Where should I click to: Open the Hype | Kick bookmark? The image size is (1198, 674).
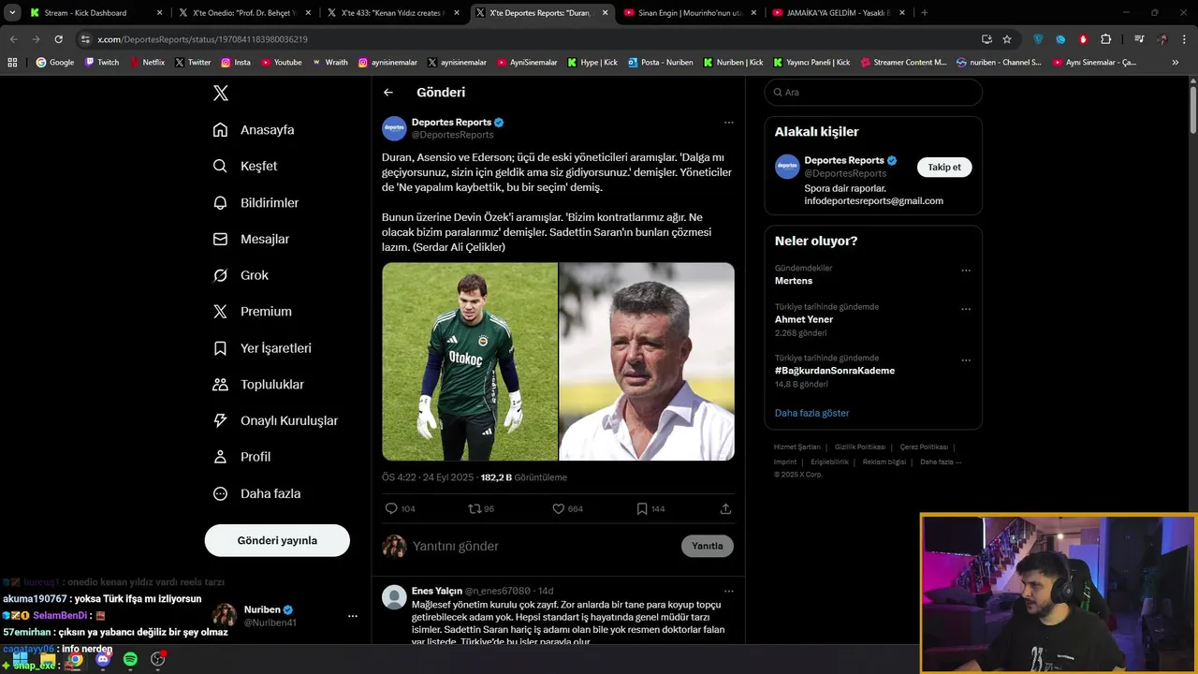(592, 63)
